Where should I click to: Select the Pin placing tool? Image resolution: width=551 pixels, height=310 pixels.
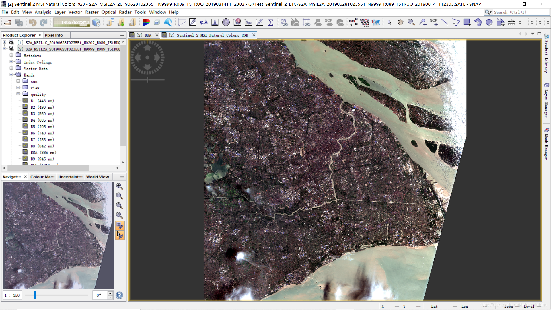coord(423,22)
